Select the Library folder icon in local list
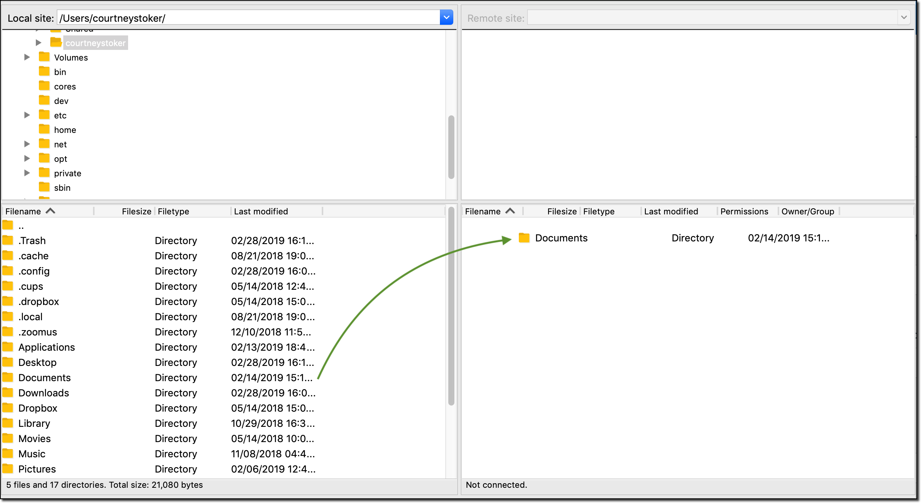Viewport: 921px width, 503px height. [8, 423]
